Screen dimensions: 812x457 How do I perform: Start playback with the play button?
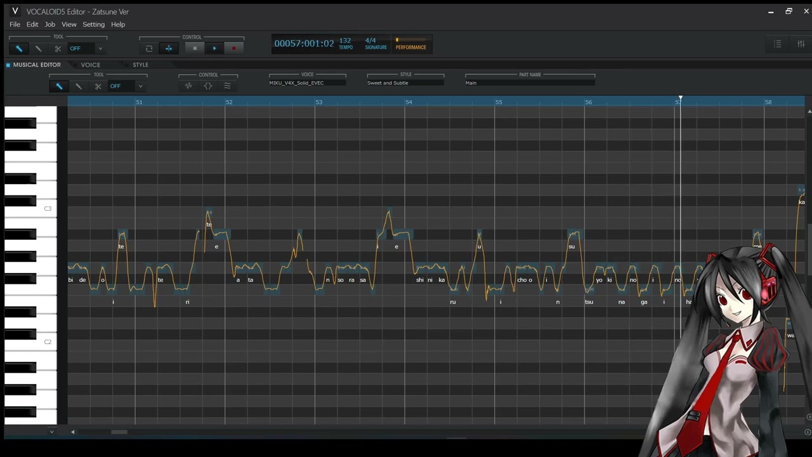pos(214,49)
